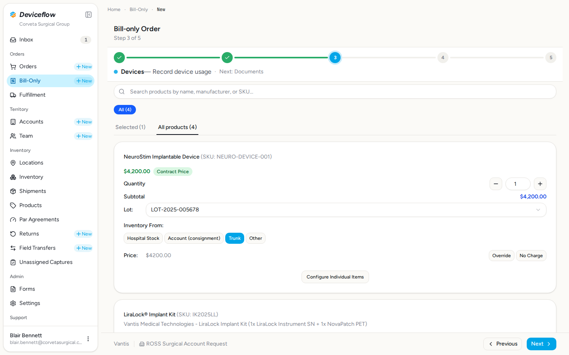Open Par Agreements gauge icon

click(x=13, y=220)
